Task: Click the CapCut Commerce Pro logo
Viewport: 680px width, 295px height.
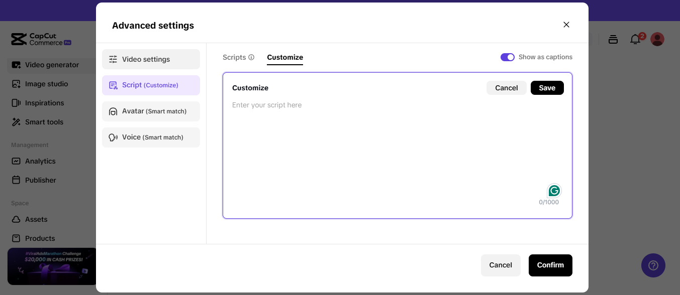Action: [x=41, y=39]
